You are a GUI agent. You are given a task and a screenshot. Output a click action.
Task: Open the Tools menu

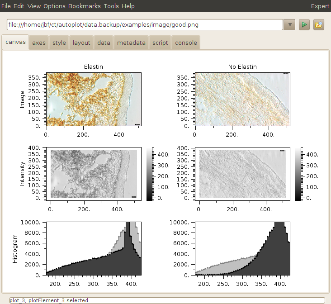111,6
